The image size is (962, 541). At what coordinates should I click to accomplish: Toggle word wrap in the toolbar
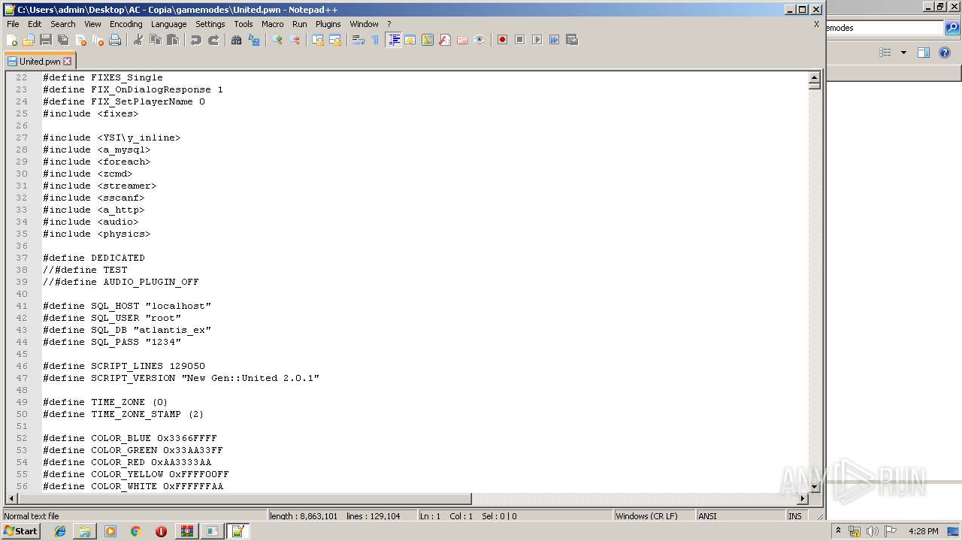[x=358, y=40]
